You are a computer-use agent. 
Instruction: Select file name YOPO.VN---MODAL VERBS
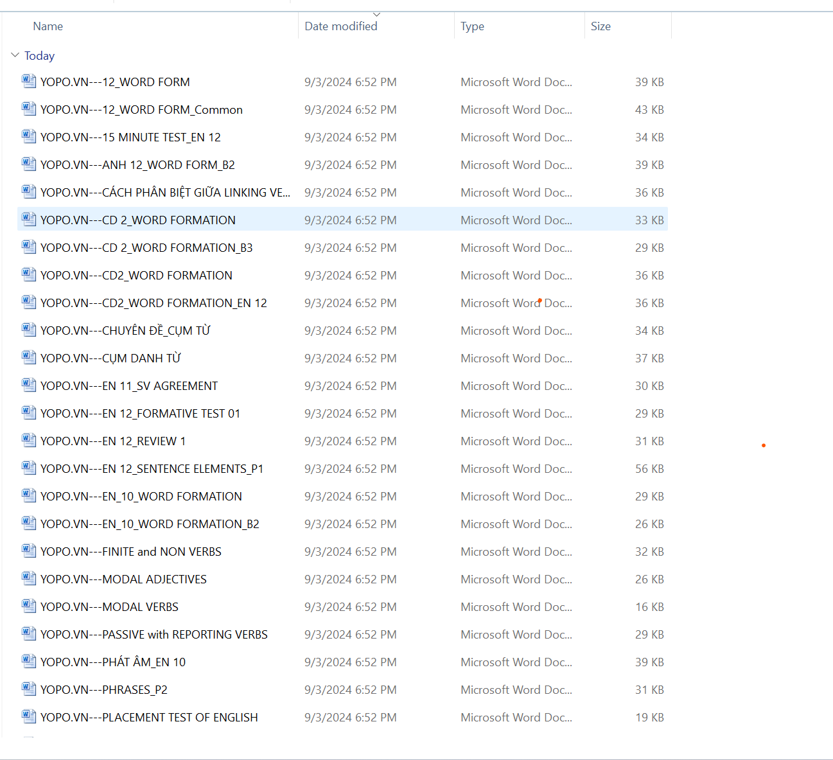[x=109, y=607]
